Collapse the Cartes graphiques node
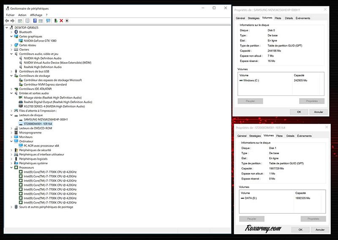This screenshot has width=338, height=240. tap(11, 36)
